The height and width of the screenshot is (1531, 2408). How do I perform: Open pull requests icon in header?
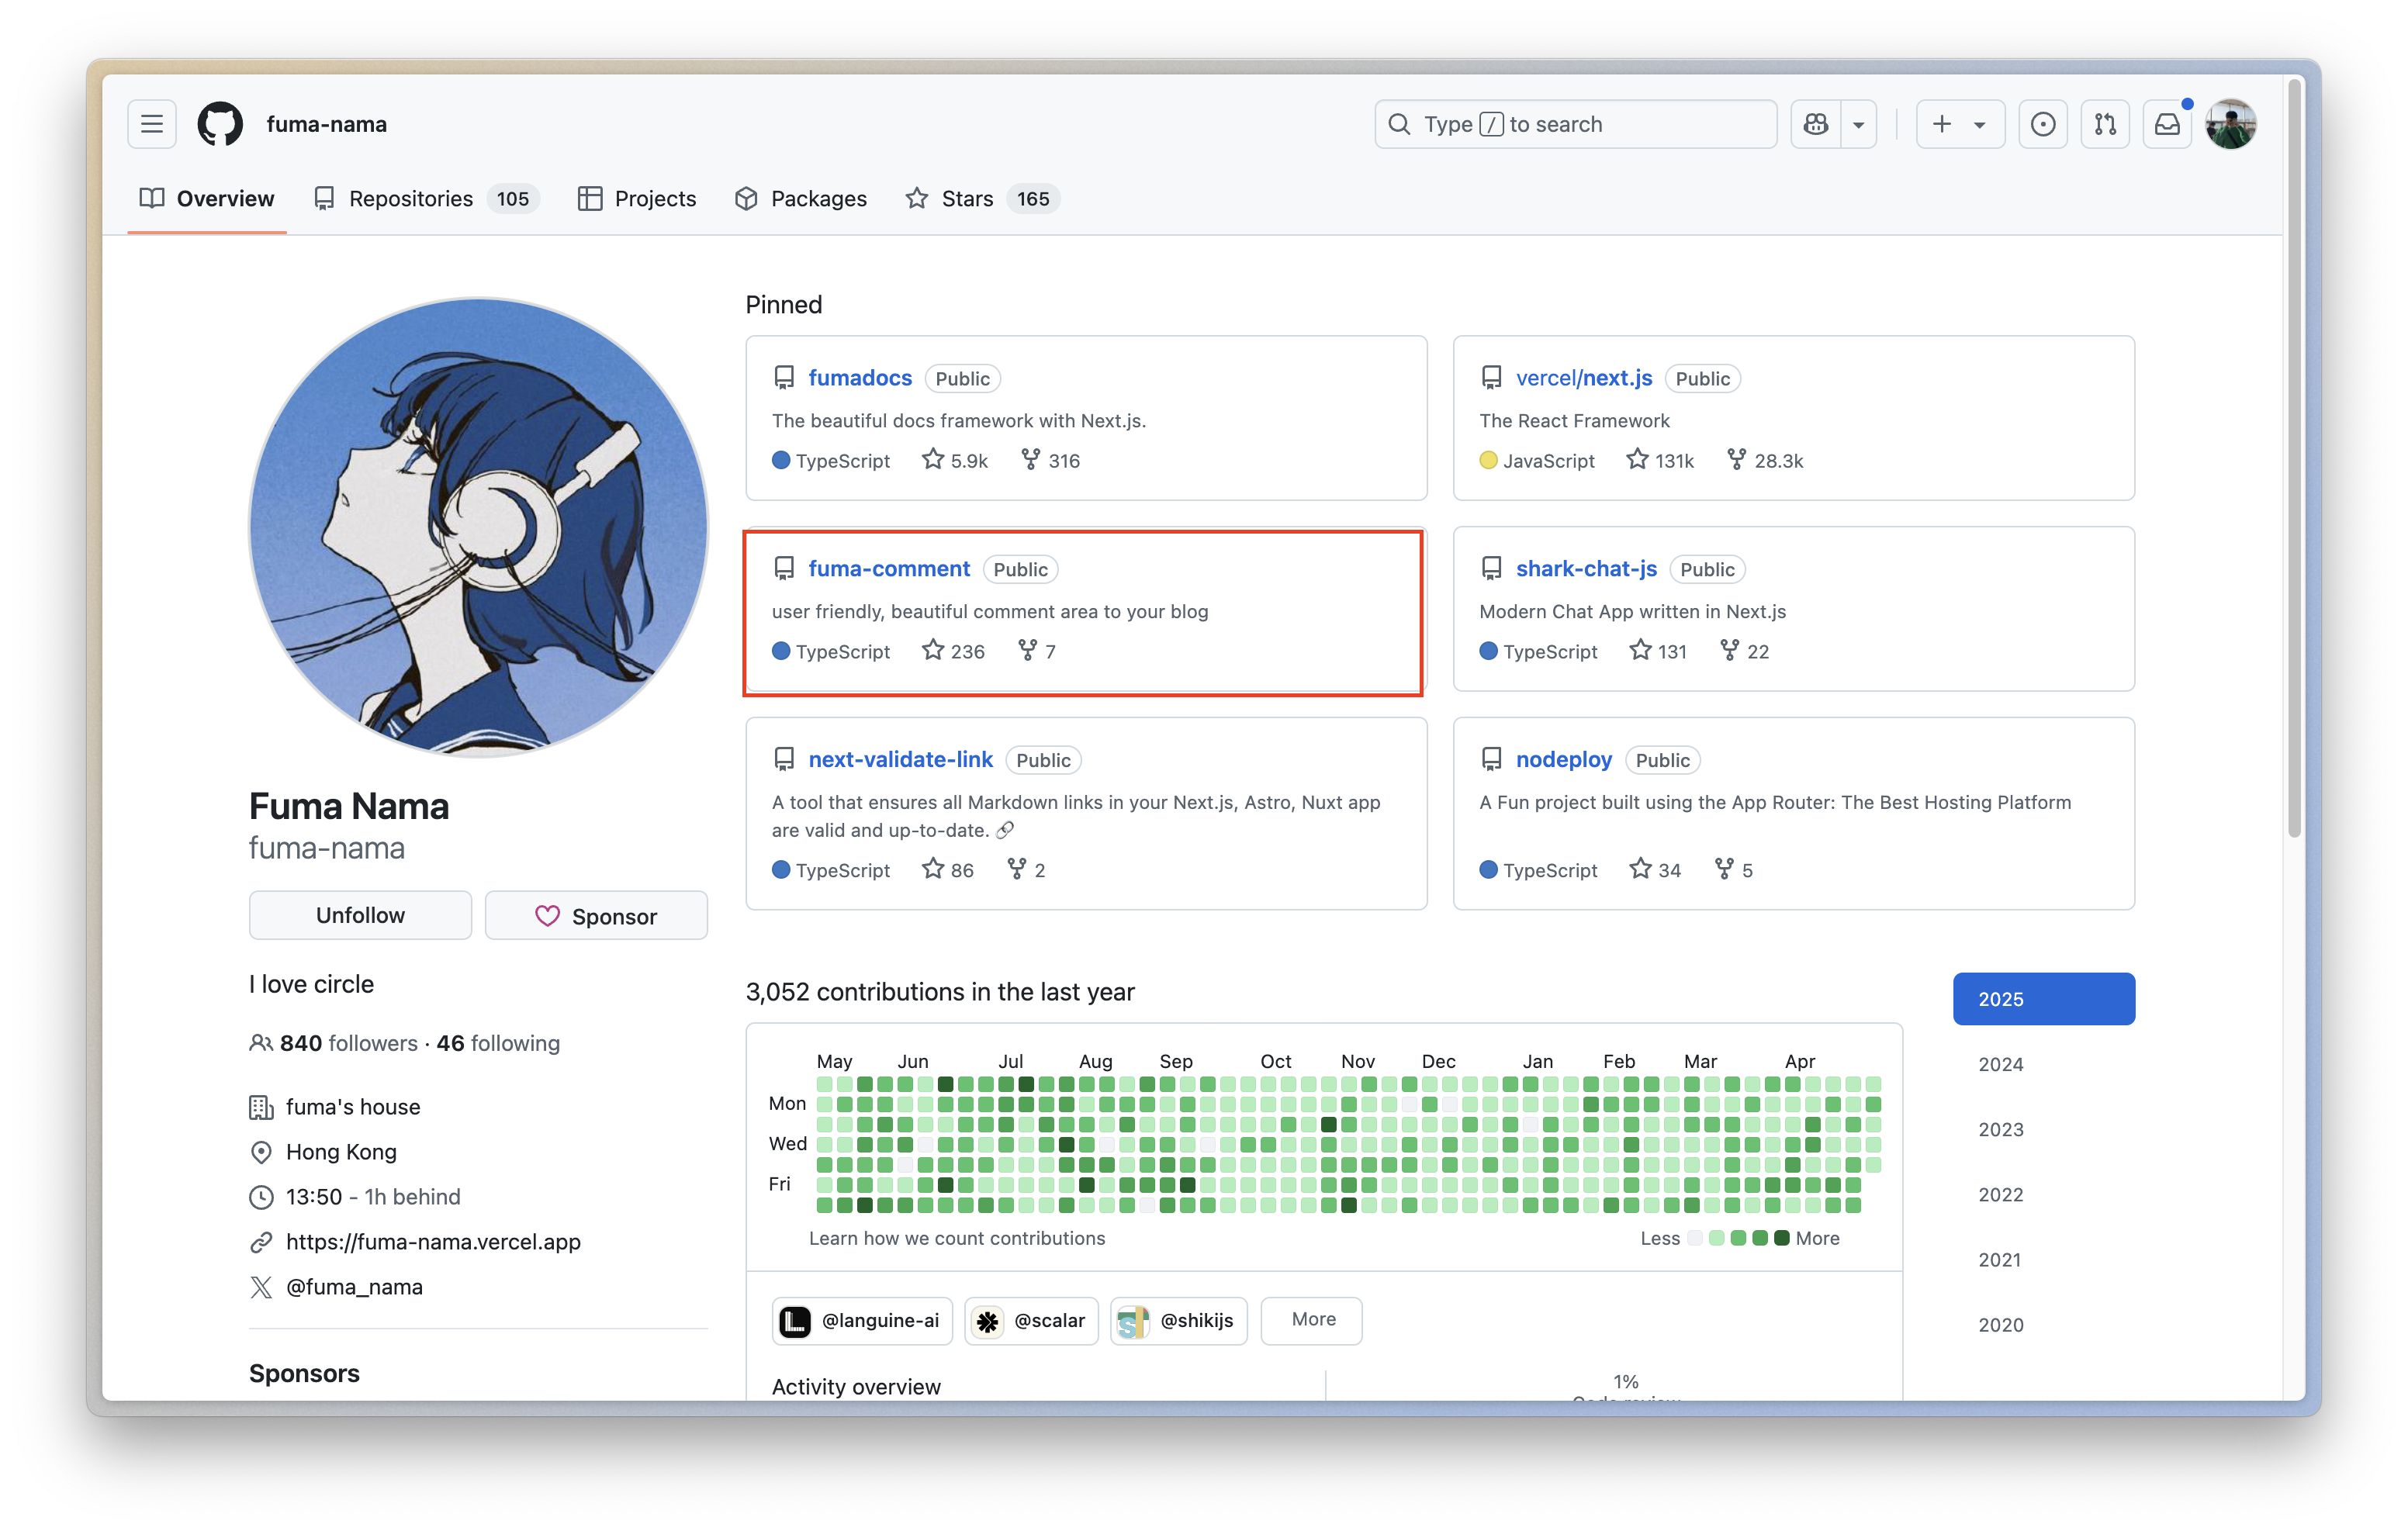[2105, 124]
